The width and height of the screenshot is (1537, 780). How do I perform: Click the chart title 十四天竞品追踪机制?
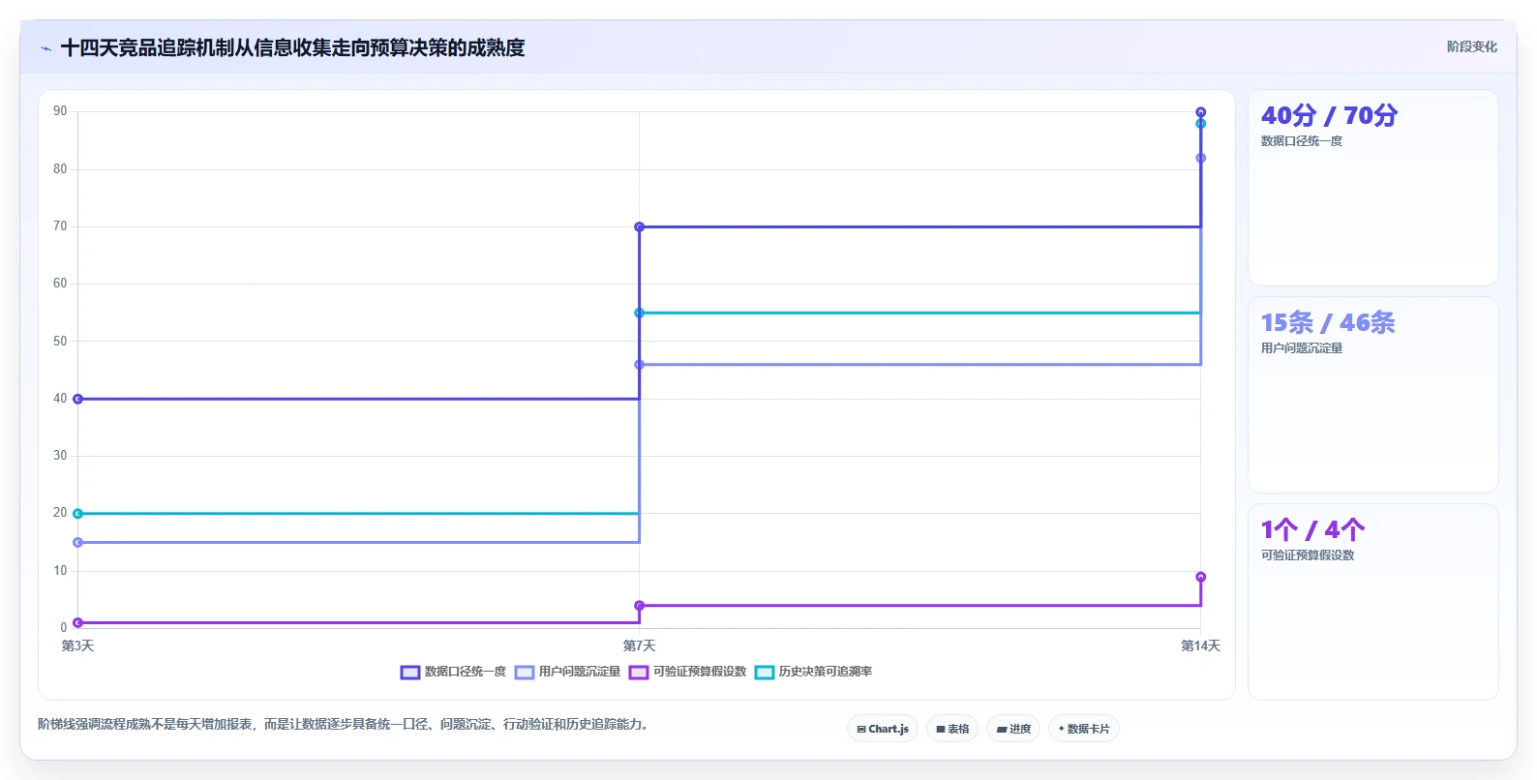tap(292, 48)
